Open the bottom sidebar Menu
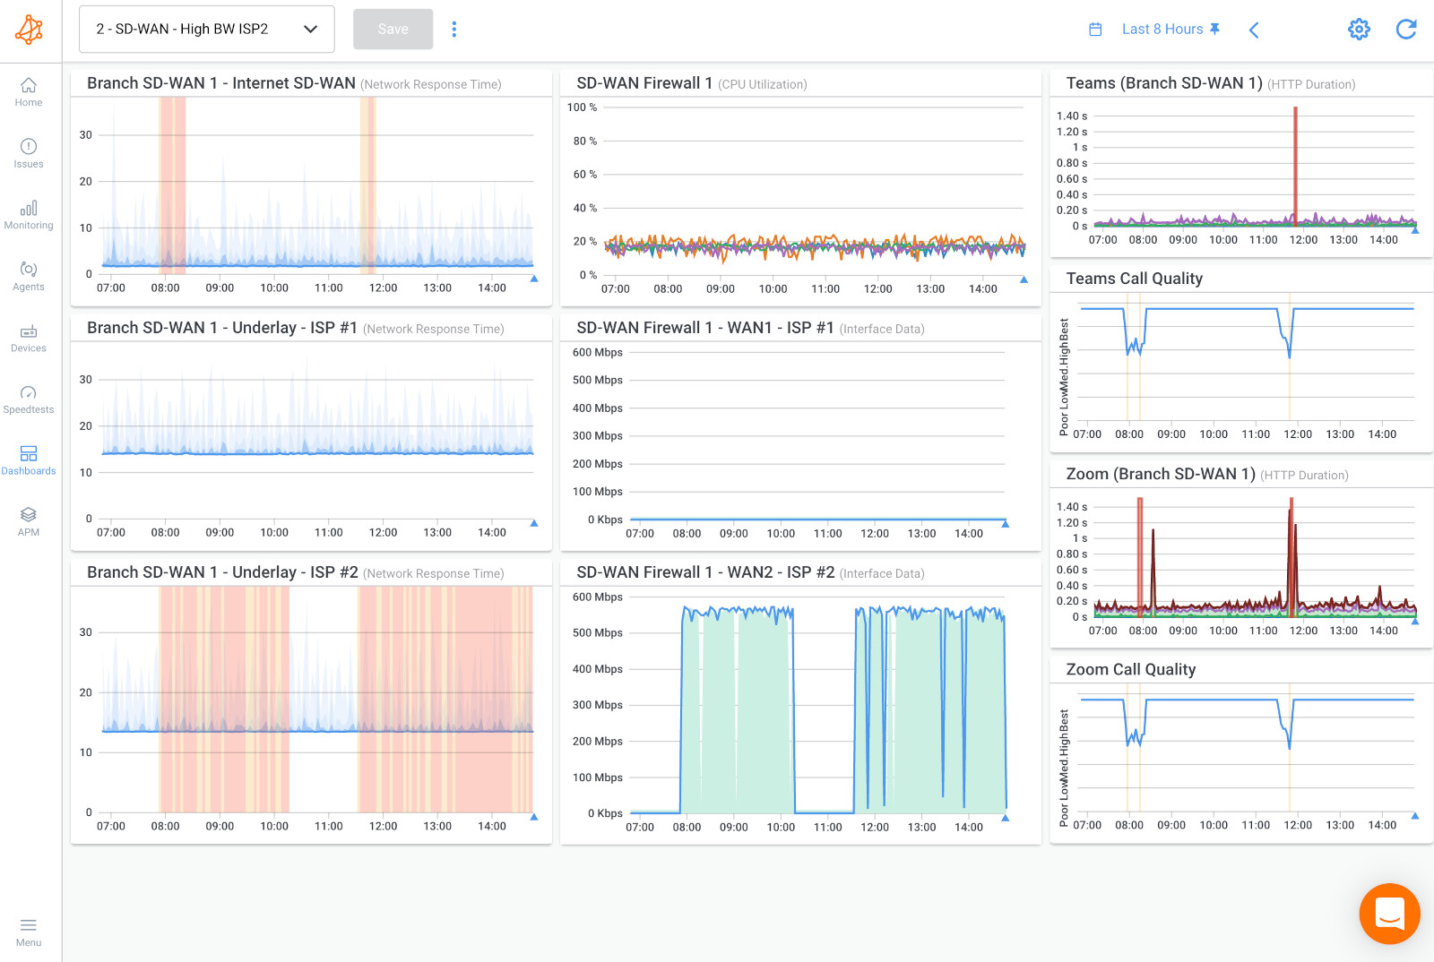 (x=28, y=930)
